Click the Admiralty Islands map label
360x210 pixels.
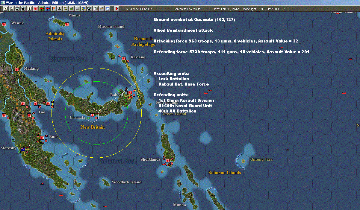click(x=55, y=36)
